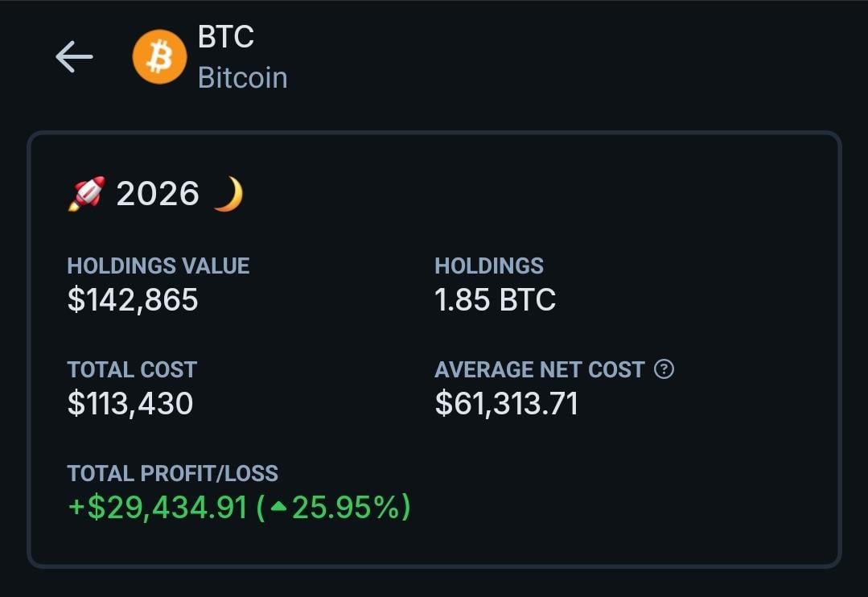Click the Holdings label

(489, 266)
